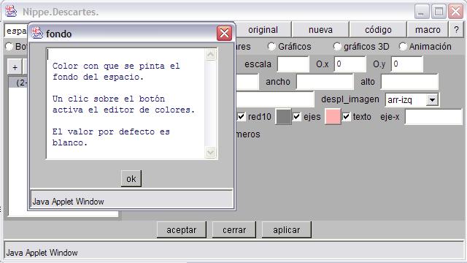The height and width of the screenshot is (263, 467).
Task: Click the original button
Action: click(263, 30)
